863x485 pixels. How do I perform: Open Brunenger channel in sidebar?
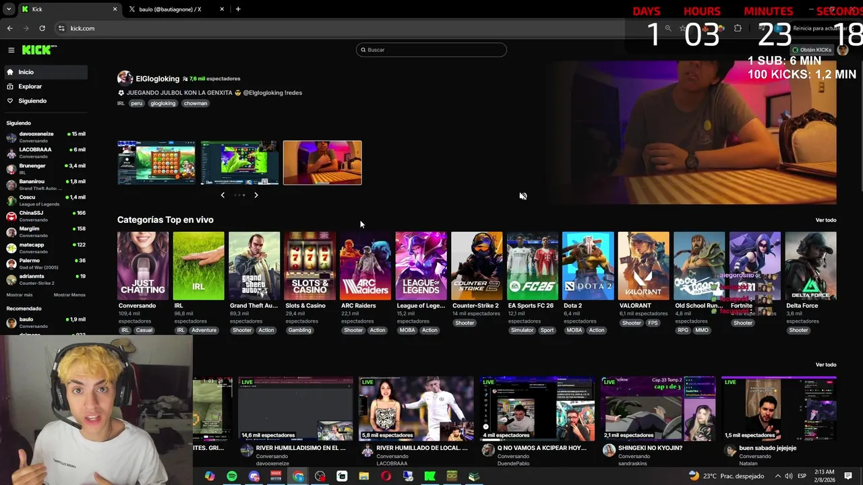[46, 169]
